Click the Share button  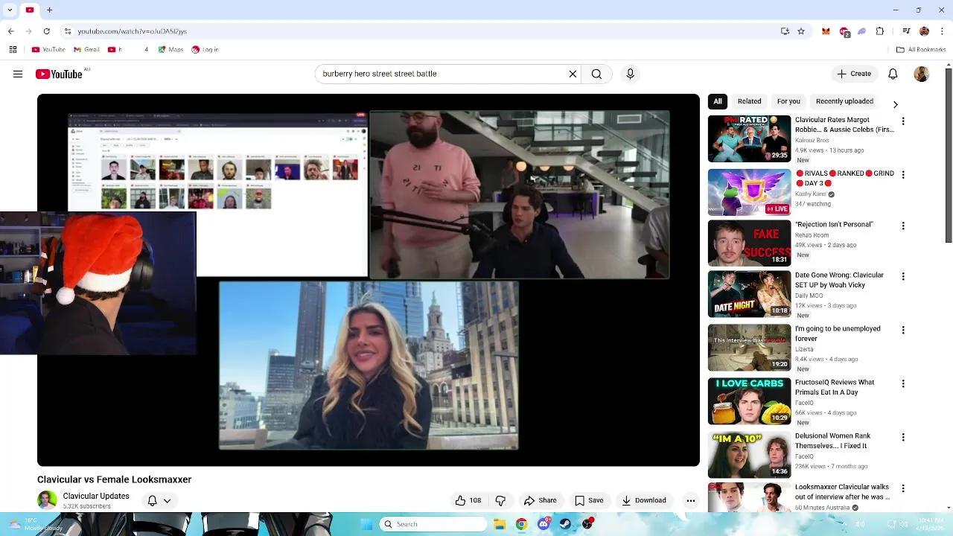(540, 500)
